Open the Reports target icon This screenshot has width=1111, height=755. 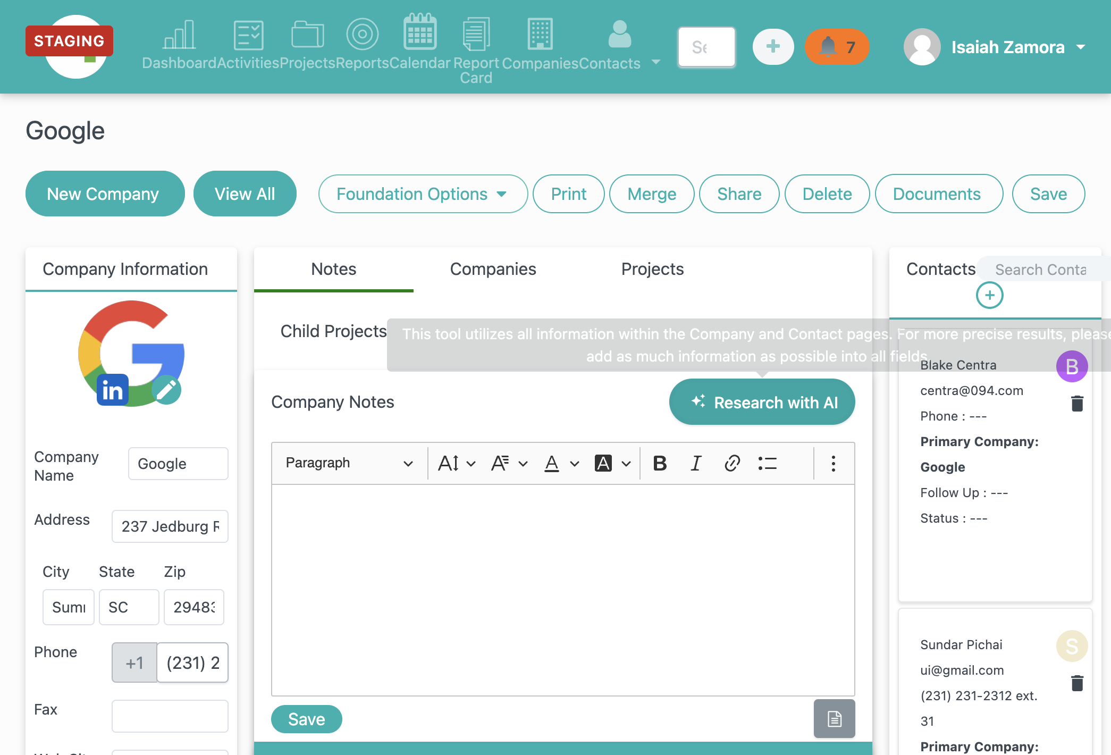point(362,34)
